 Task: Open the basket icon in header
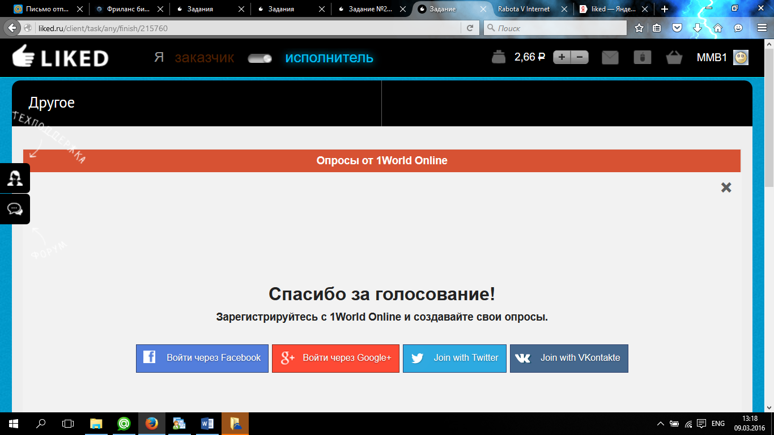(x=674, y=57)
